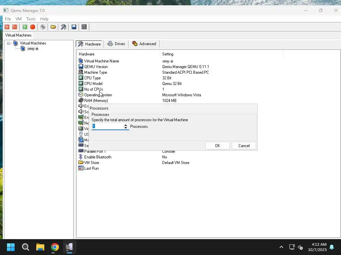This screenshot has height=255, width=341.
Task: Show hidden system tray icons chevron
Action: click(x=281, y=247)
